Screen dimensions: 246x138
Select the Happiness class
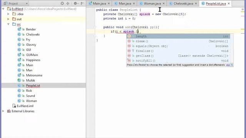tap(33, 60)
